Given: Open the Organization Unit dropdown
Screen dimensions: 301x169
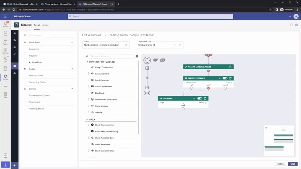Looking at the screenshot, I should coord(175,45).
